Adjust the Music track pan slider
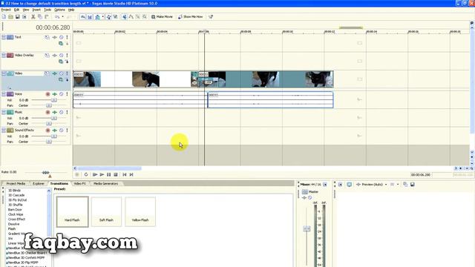 [49, 124]
